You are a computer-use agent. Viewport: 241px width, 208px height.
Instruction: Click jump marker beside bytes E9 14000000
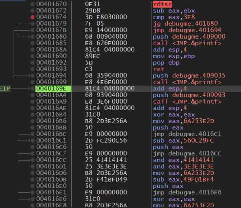tap(80, 30)
